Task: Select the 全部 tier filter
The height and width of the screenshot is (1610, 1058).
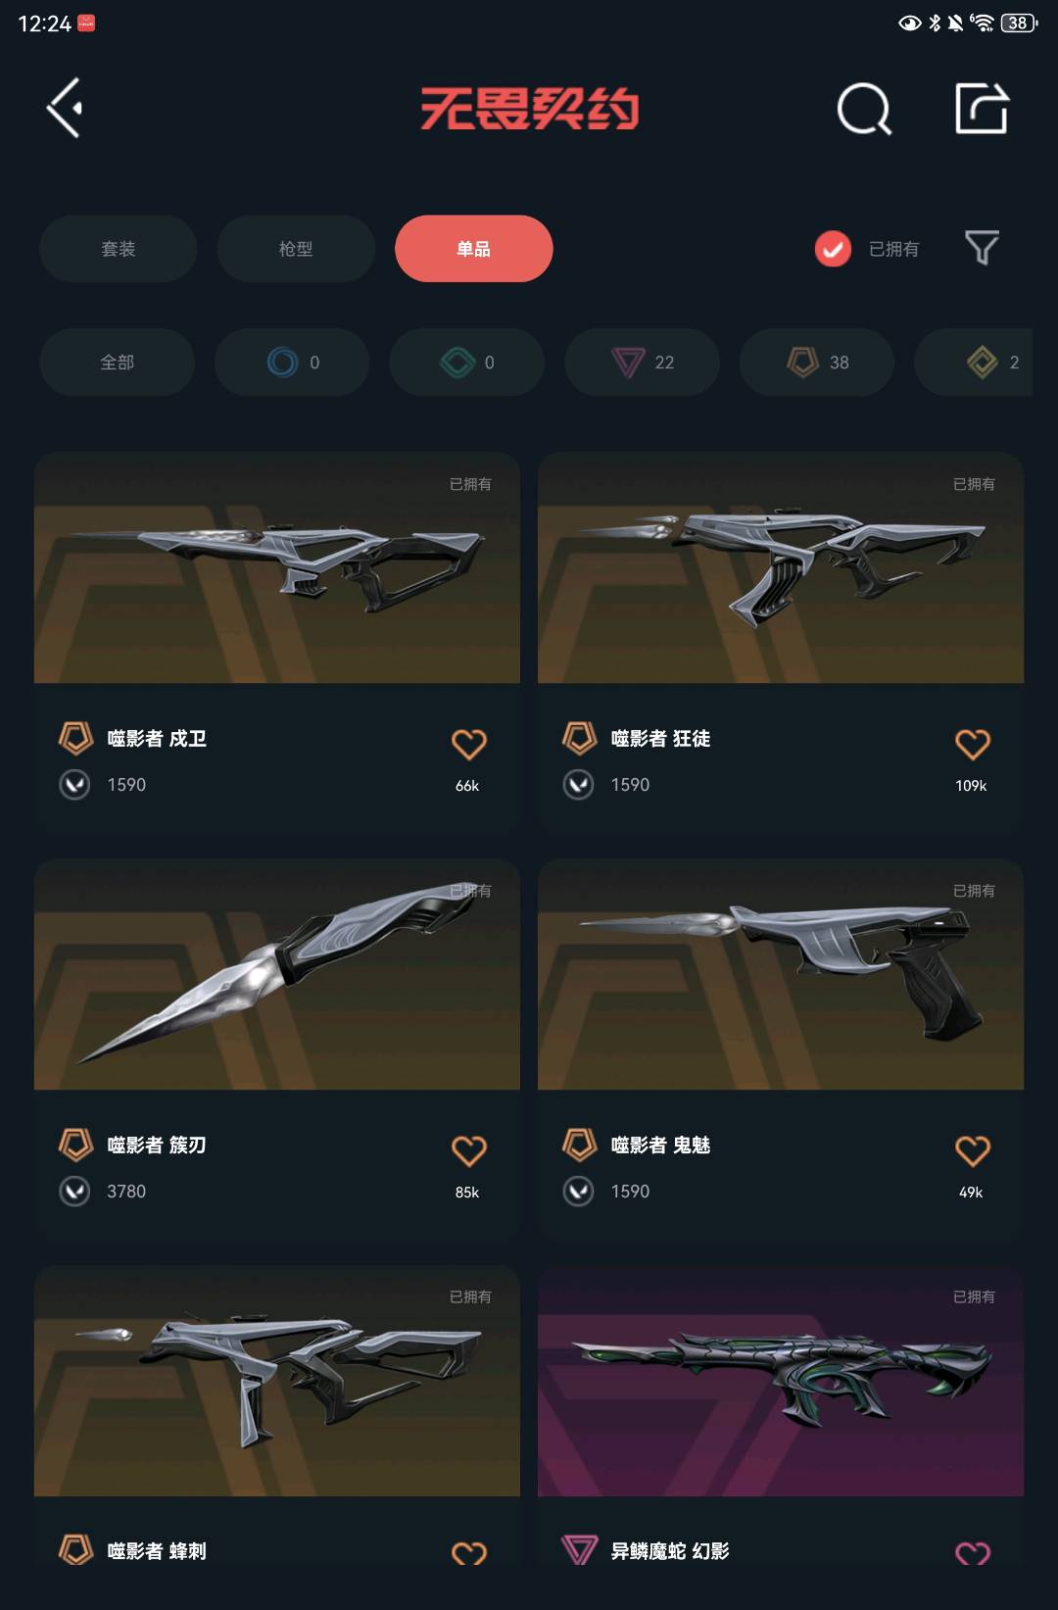Action: pyautogui.click(x=118, y=363)
